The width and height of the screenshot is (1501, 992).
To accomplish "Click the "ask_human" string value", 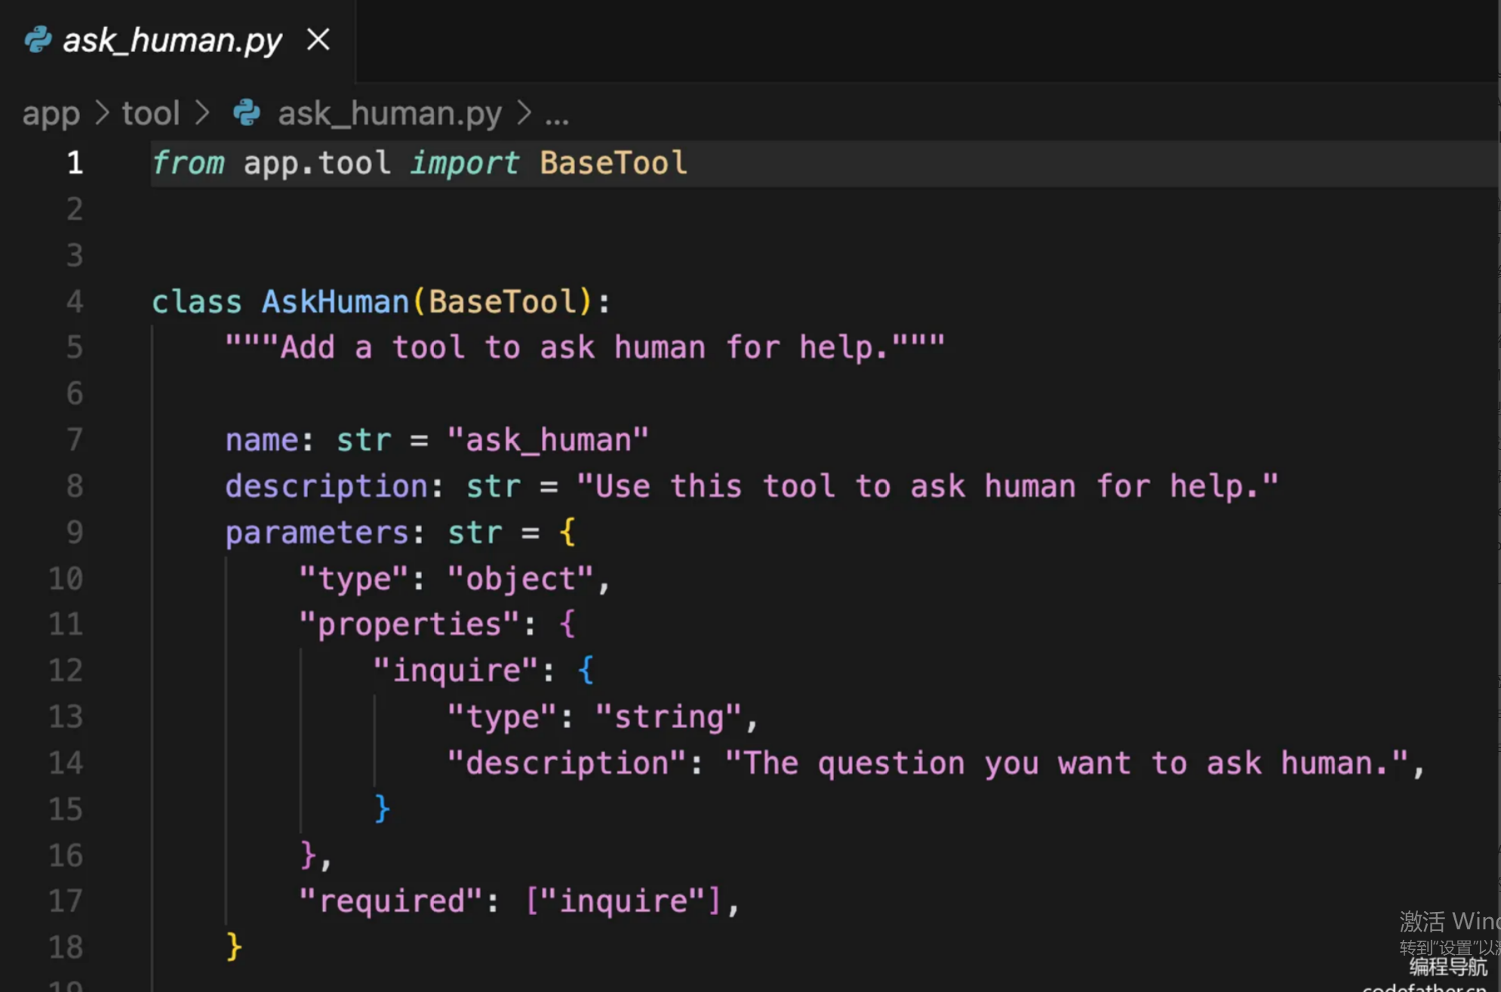I will [547, 440].
